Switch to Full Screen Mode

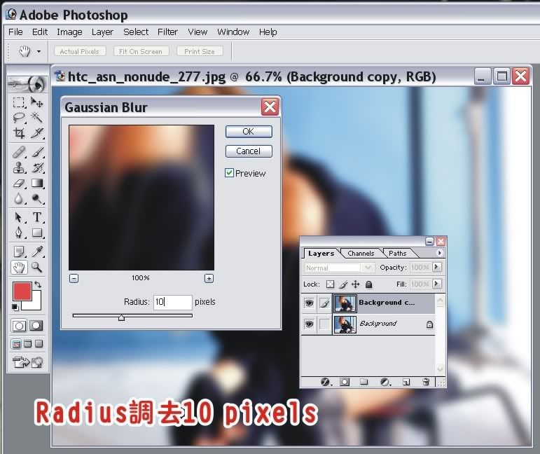[x=39, y=344]
